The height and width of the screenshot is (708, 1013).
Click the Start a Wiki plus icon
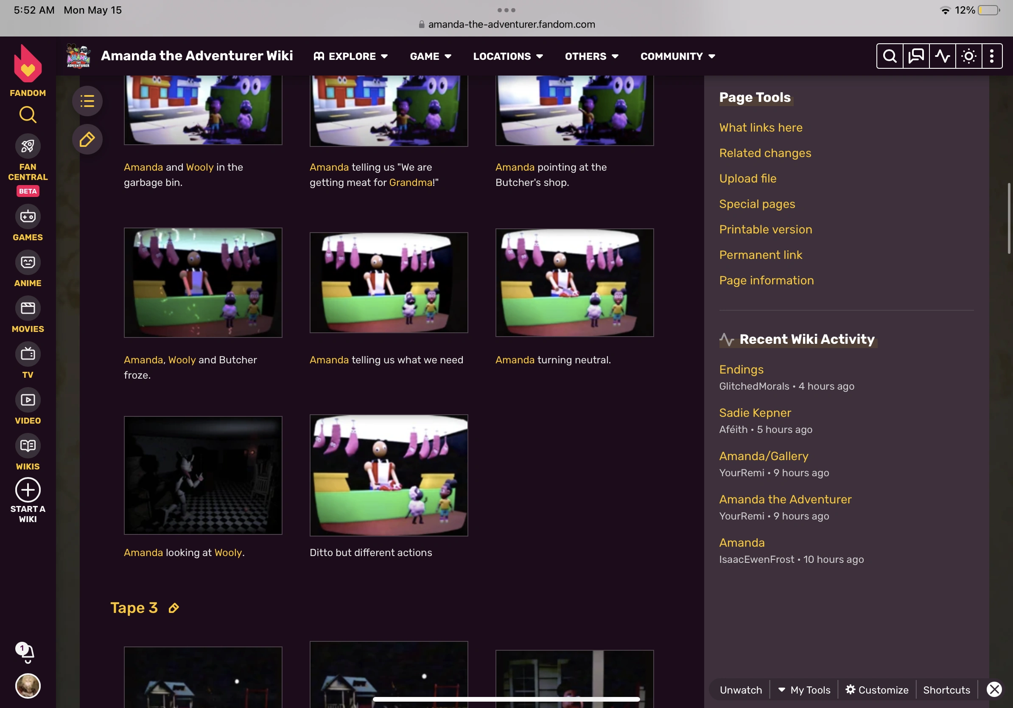pos(28,490)
